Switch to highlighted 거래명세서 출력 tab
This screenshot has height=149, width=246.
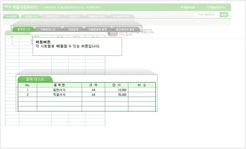click(x=97, y=29)
